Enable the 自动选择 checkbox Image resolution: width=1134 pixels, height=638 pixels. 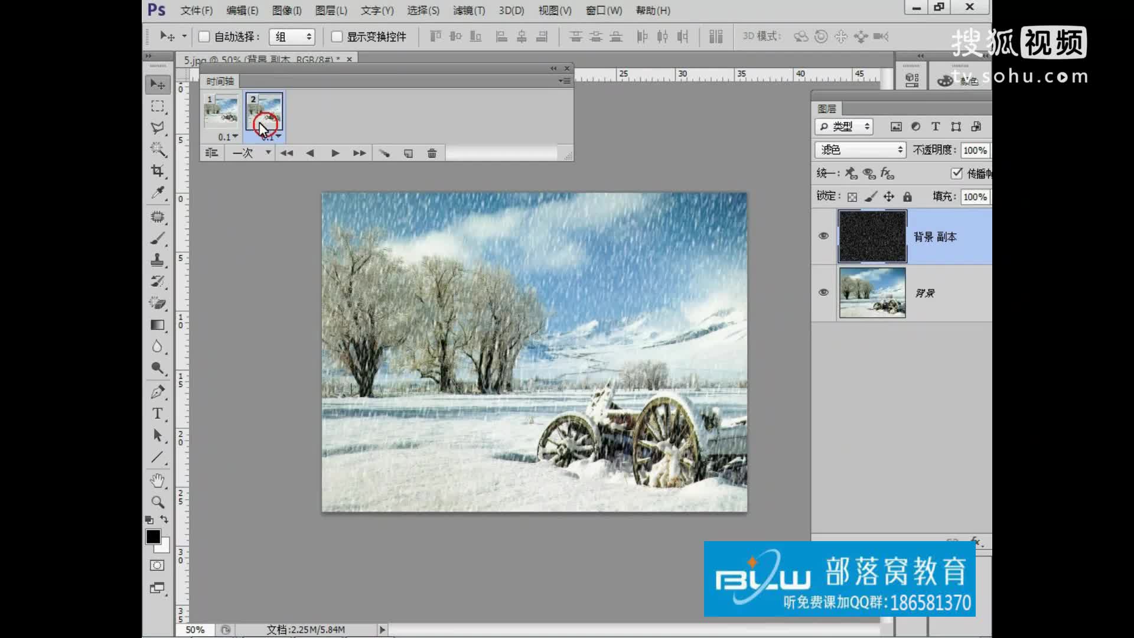(x=204, y=37)
